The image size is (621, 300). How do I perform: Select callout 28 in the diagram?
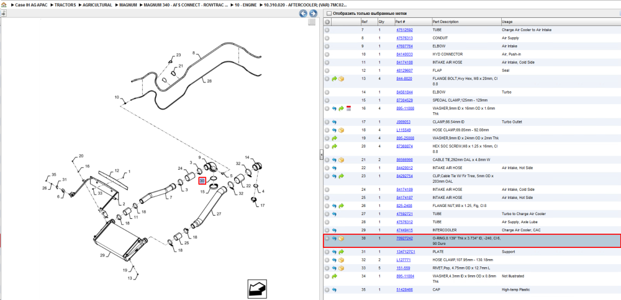coord(209,81)
